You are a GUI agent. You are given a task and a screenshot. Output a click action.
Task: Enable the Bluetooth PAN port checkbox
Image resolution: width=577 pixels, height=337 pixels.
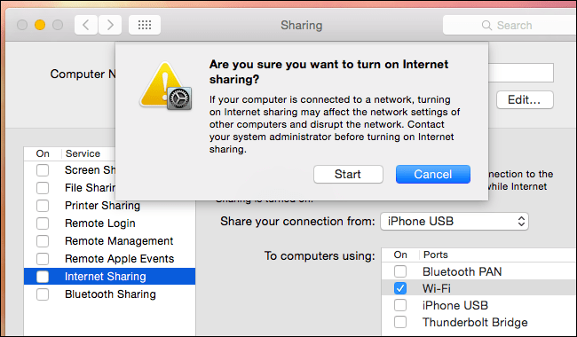(x=400, y=271)
